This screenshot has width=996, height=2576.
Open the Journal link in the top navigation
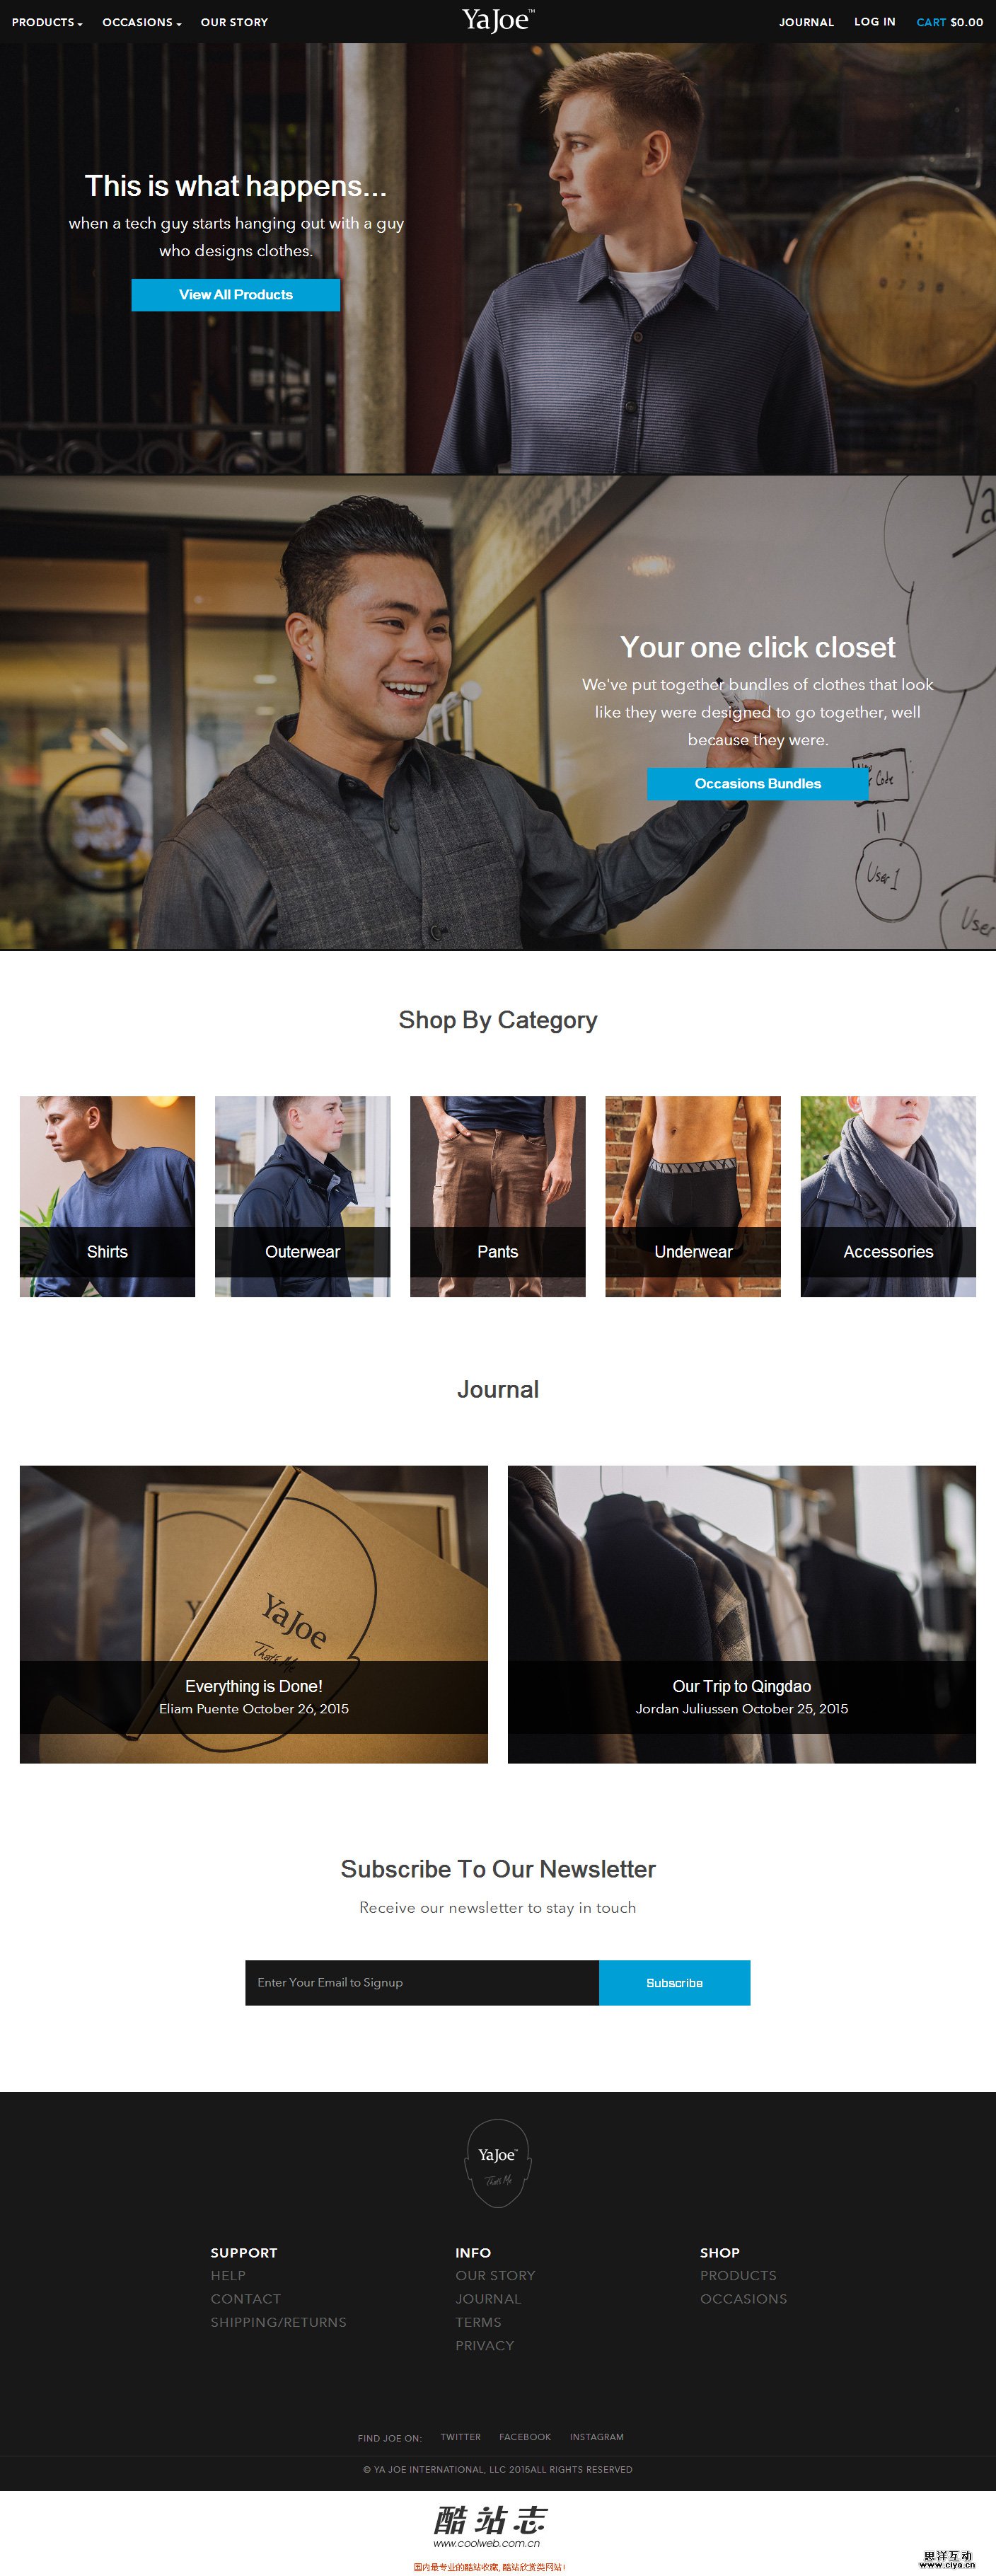click(x=806, y=22)
